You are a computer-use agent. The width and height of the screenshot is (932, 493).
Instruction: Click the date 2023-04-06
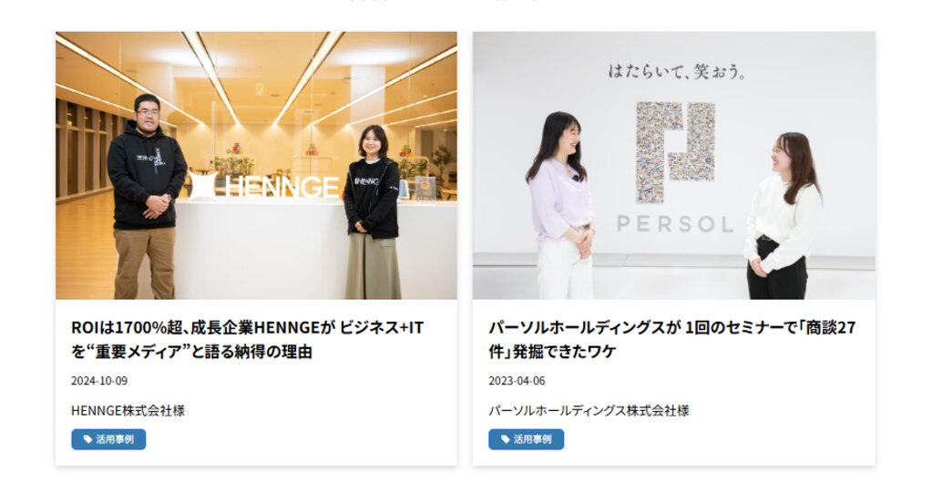pyautogui.click(x=517, y=381)
